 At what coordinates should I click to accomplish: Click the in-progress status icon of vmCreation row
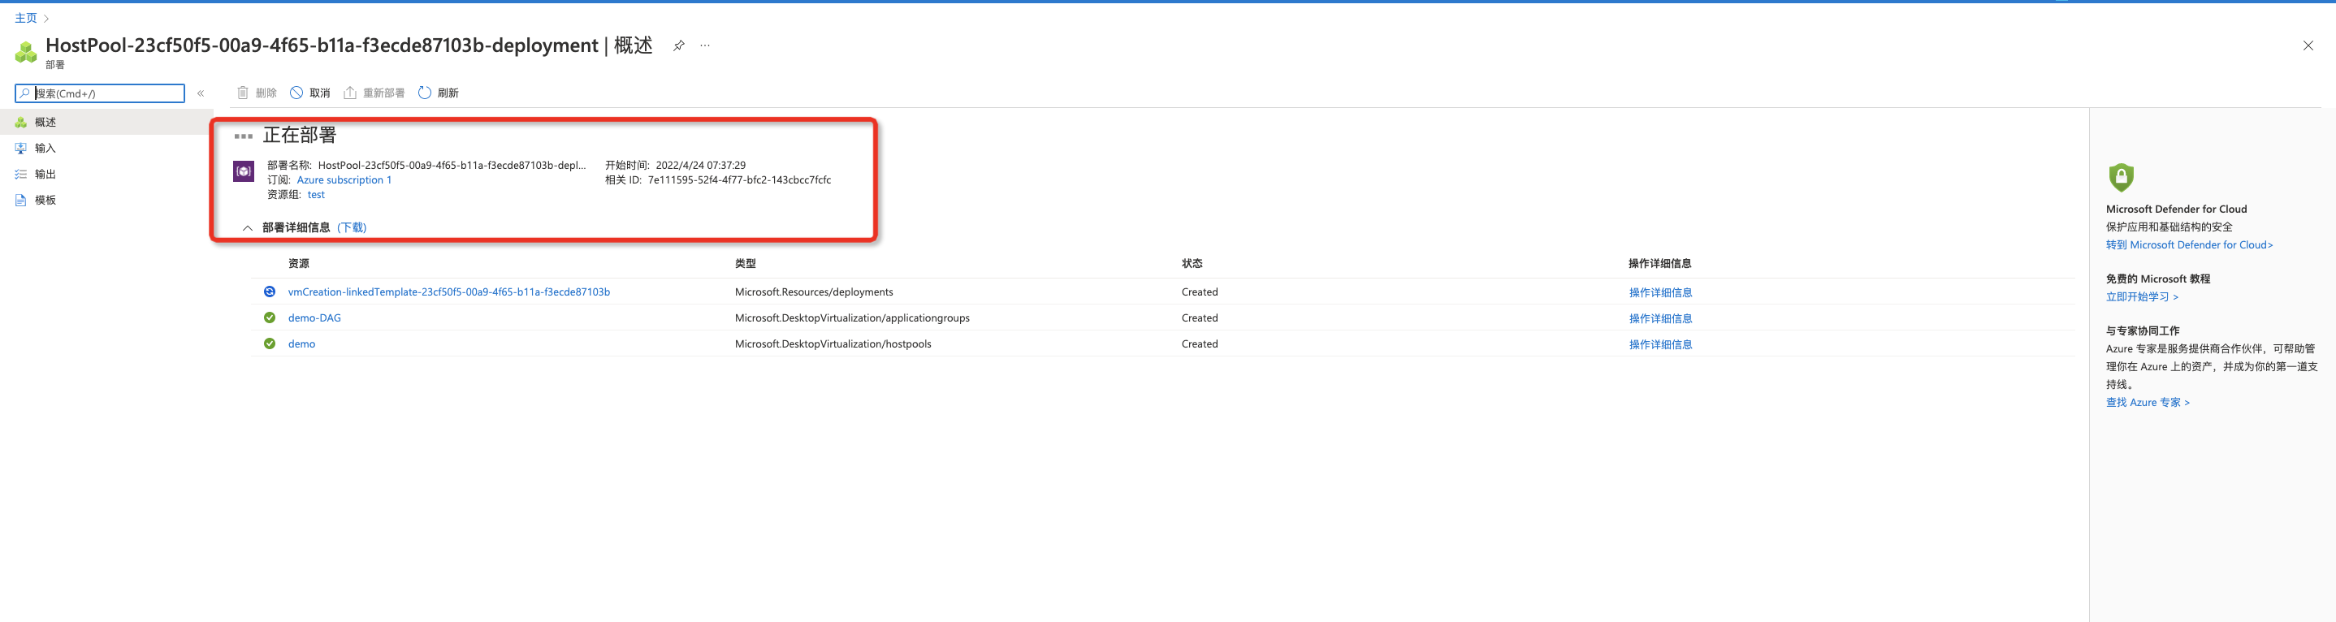270,291
